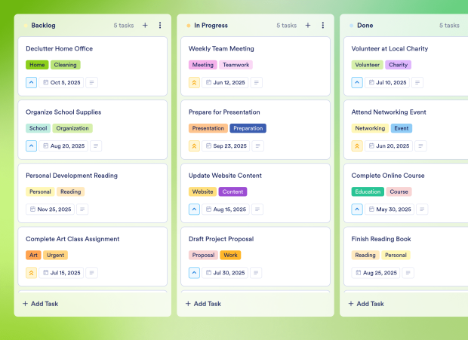Viewport: 468px width, 340px height.
Task: Open the Oct 5, 2025 date picker
Action: 60,83
